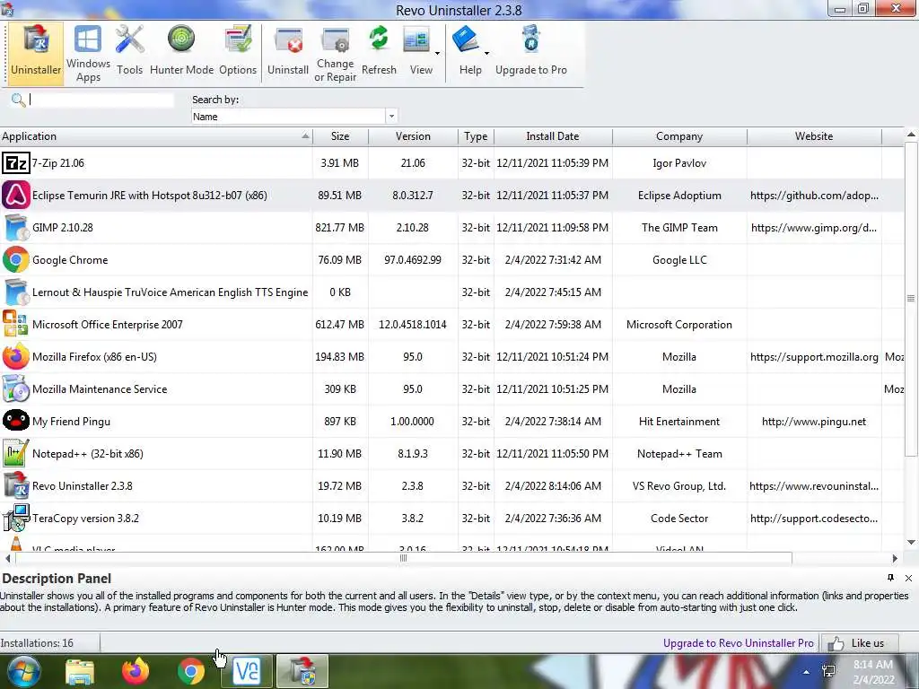
Task: Click the Uninstall toolbar button
Action: point(288,53)
